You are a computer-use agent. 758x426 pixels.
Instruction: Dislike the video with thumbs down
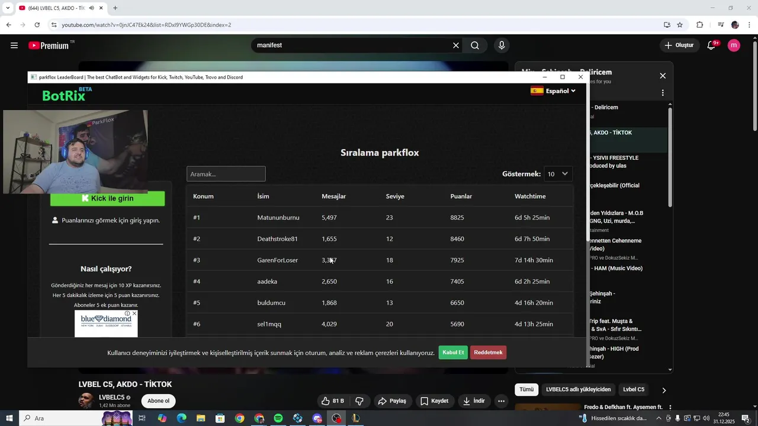tap(359, 401)
